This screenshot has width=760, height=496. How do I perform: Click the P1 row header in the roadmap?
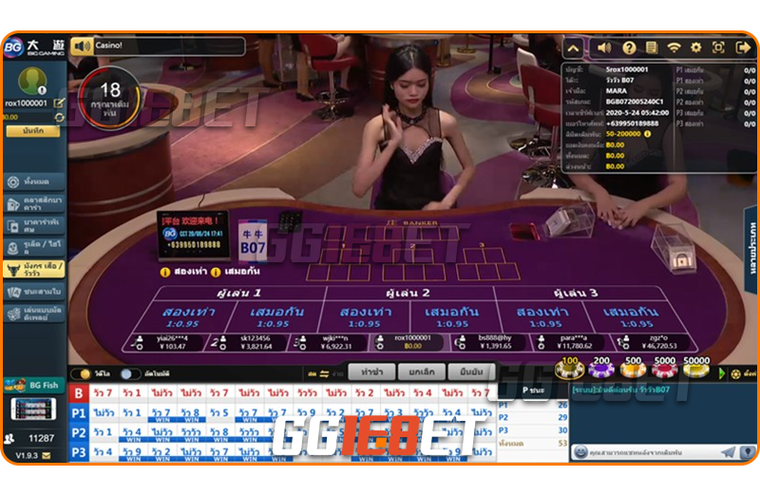pos(79,413)
